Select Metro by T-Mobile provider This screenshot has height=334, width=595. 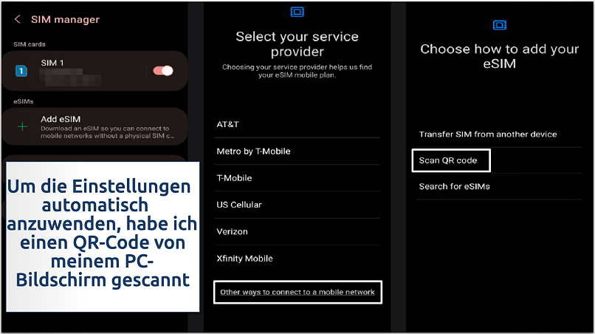pyautogui.click(x=297, y=151)
